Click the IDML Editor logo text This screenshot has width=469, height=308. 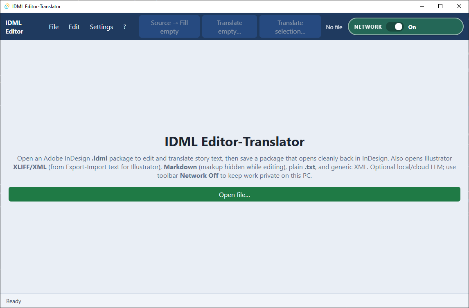tap(14, 27)
